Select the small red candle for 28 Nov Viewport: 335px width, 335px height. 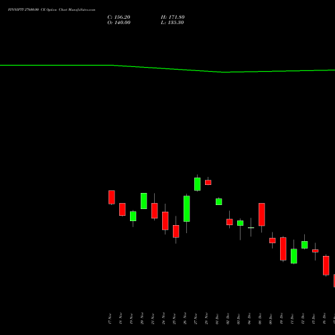pyautogui.click(x=208, y=182)
